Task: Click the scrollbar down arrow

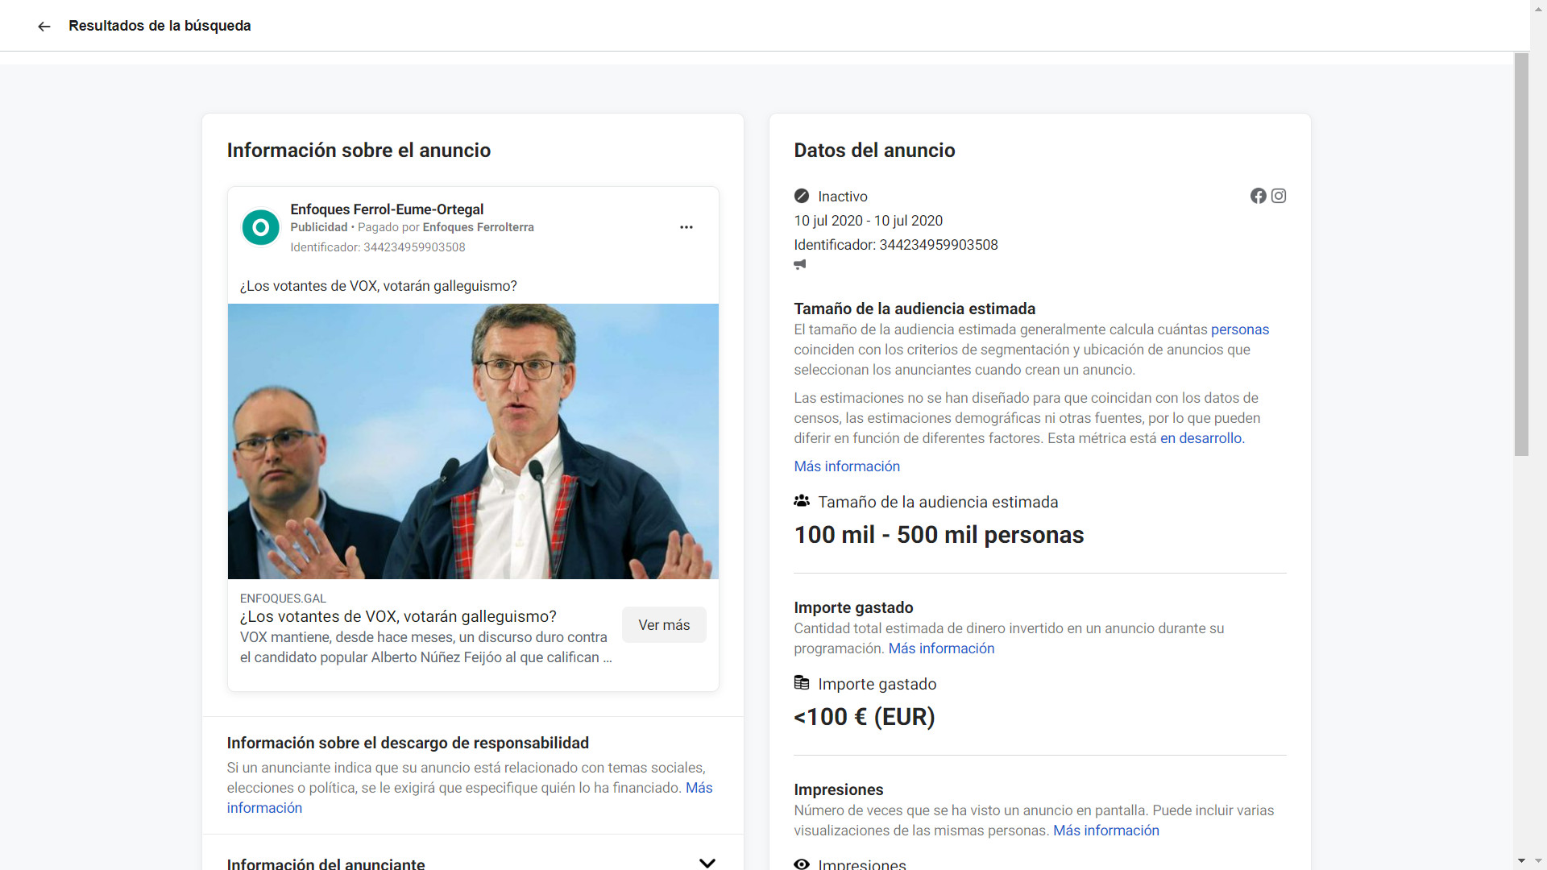Action: pyautogui.click(x=1521, y=861)
